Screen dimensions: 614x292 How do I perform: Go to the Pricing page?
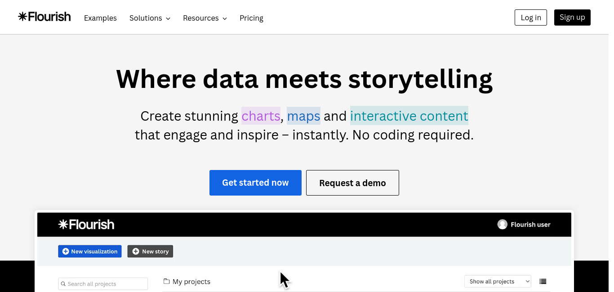click(x=251, y=18)
